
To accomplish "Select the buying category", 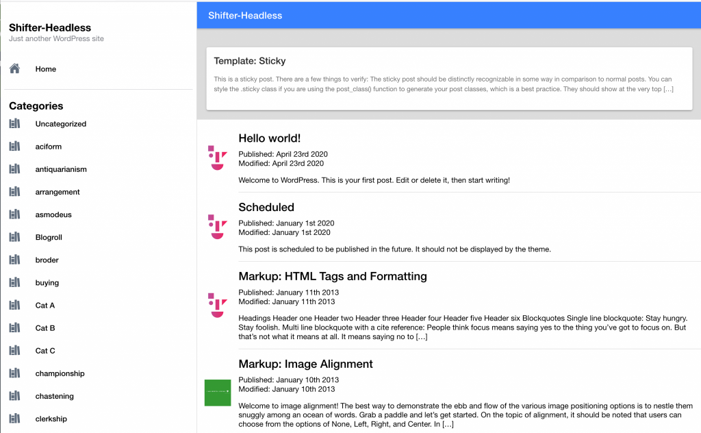I will (47, 283).
